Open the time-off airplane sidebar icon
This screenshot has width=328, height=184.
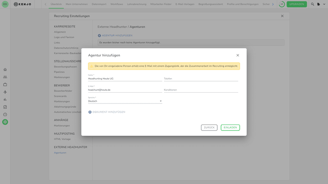point(5,92)
